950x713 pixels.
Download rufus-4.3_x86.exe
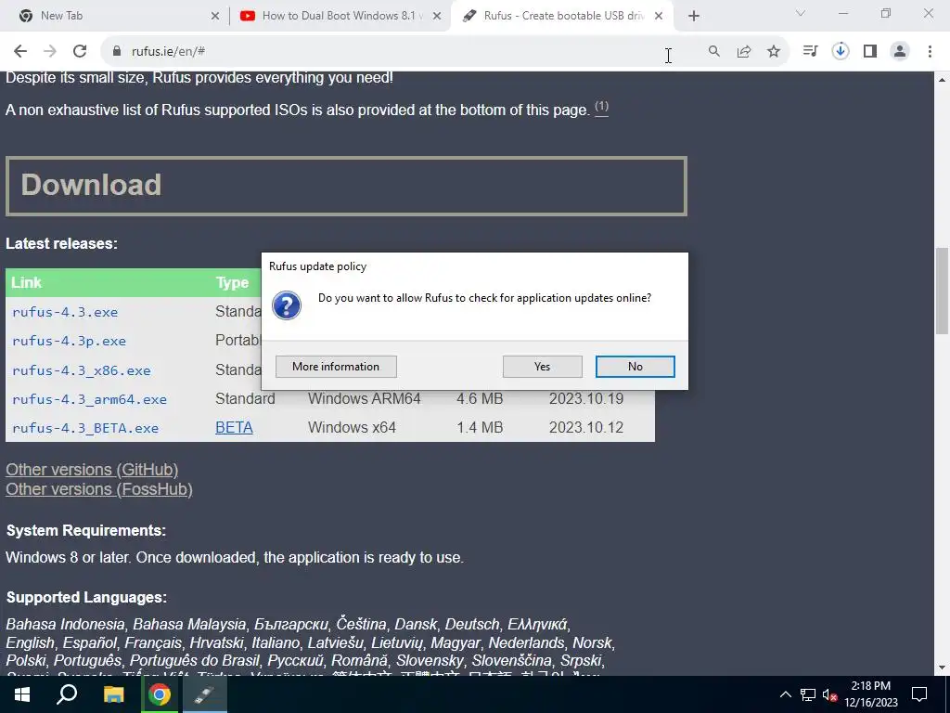pos(82,369)
